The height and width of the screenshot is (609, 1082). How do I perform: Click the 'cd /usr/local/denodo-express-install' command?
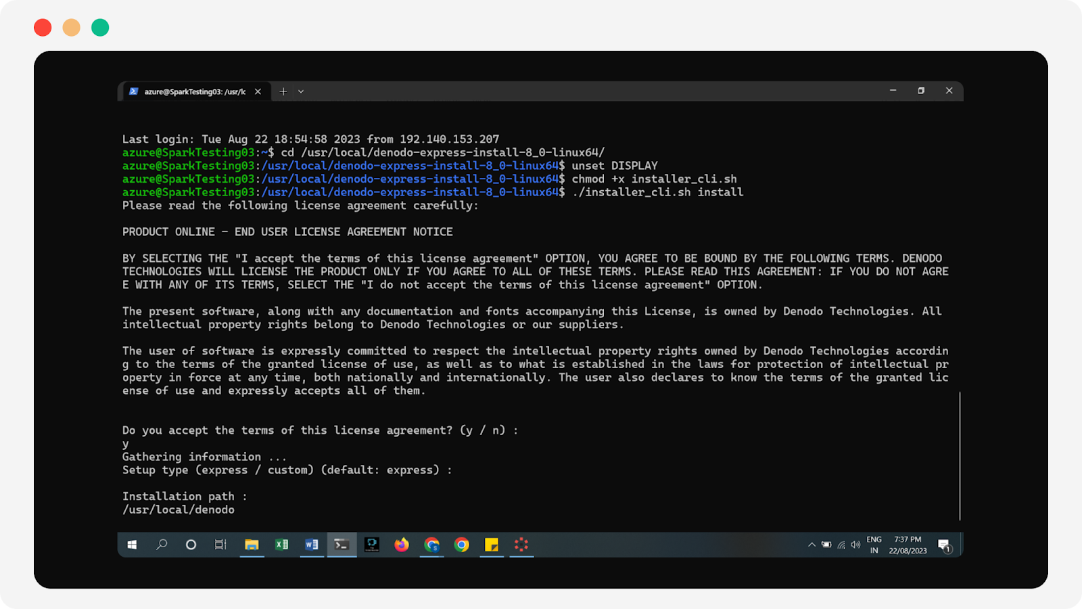point(443,153)
